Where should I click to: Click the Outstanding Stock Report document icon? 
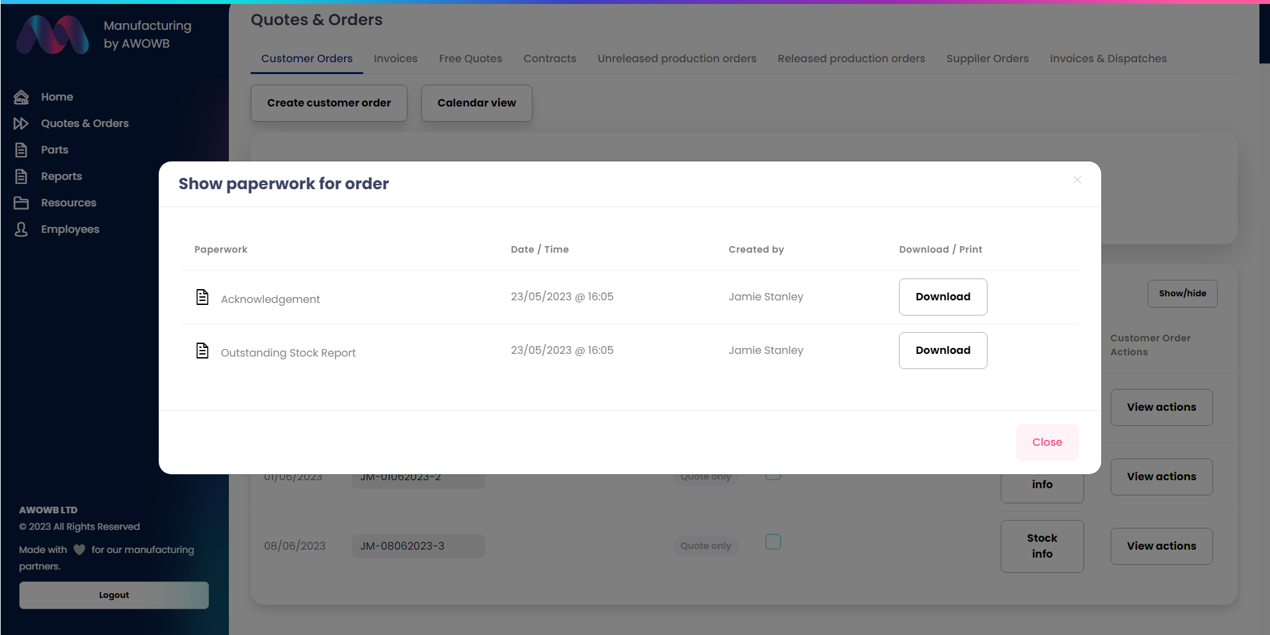tap(202, 351)
